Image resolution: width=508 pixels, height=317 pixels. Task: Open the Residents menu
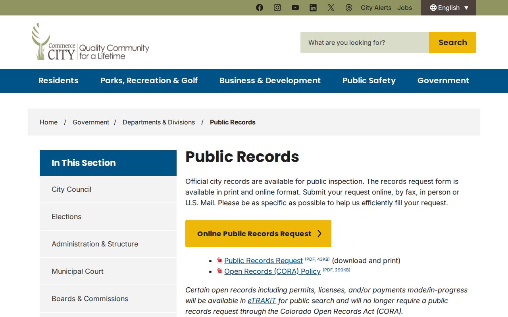[x=58, y=80]
